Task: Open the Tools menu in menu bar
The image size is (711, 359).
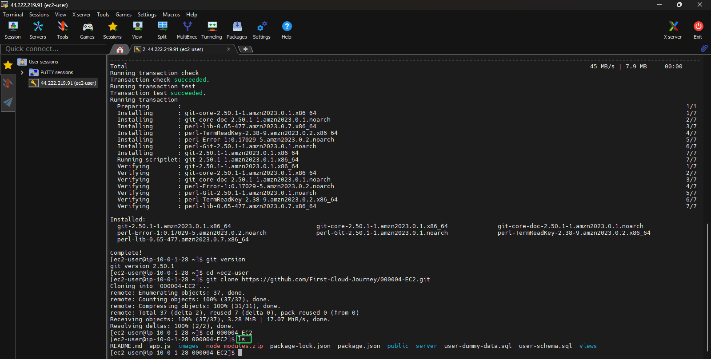Action: (103, 15)
